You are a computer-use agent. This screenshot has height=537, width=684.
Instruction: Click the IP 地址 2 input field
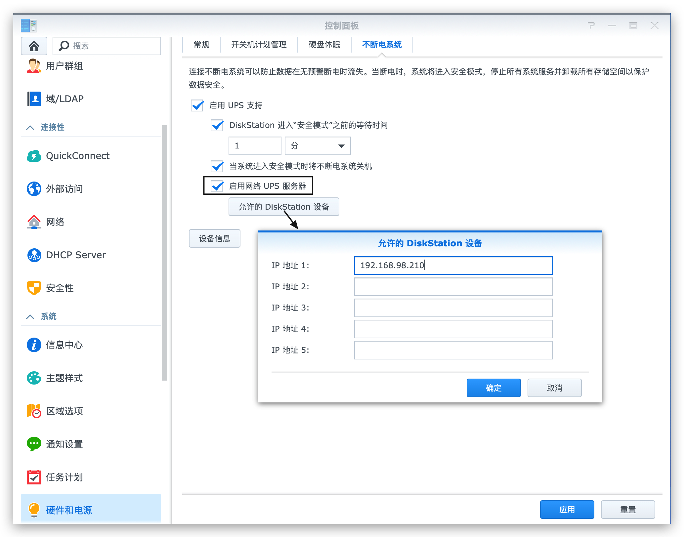(453, 287)
